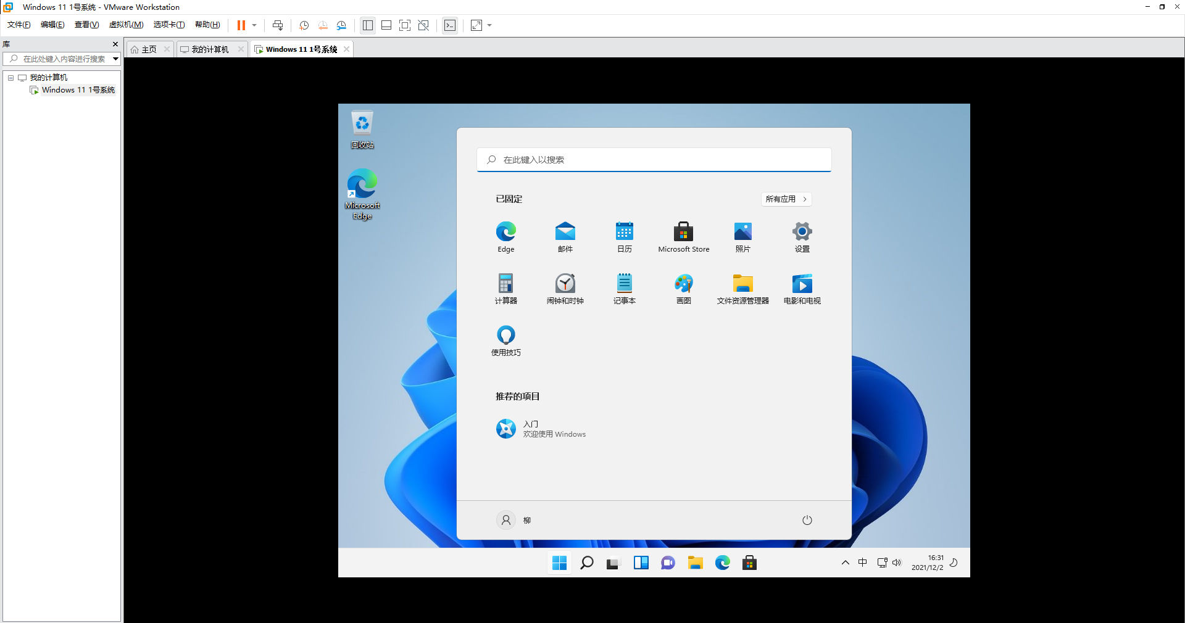Open the pinned 闹钟和时钟 app
Image resolution: width=1185 pixels, height=623 pixels.
click(565, 289)
